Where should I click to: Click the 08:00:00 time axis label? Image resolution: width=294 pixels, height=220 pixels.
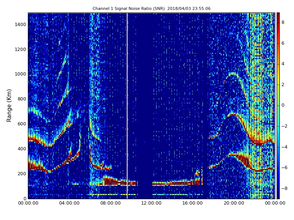[x=111, y=203]
